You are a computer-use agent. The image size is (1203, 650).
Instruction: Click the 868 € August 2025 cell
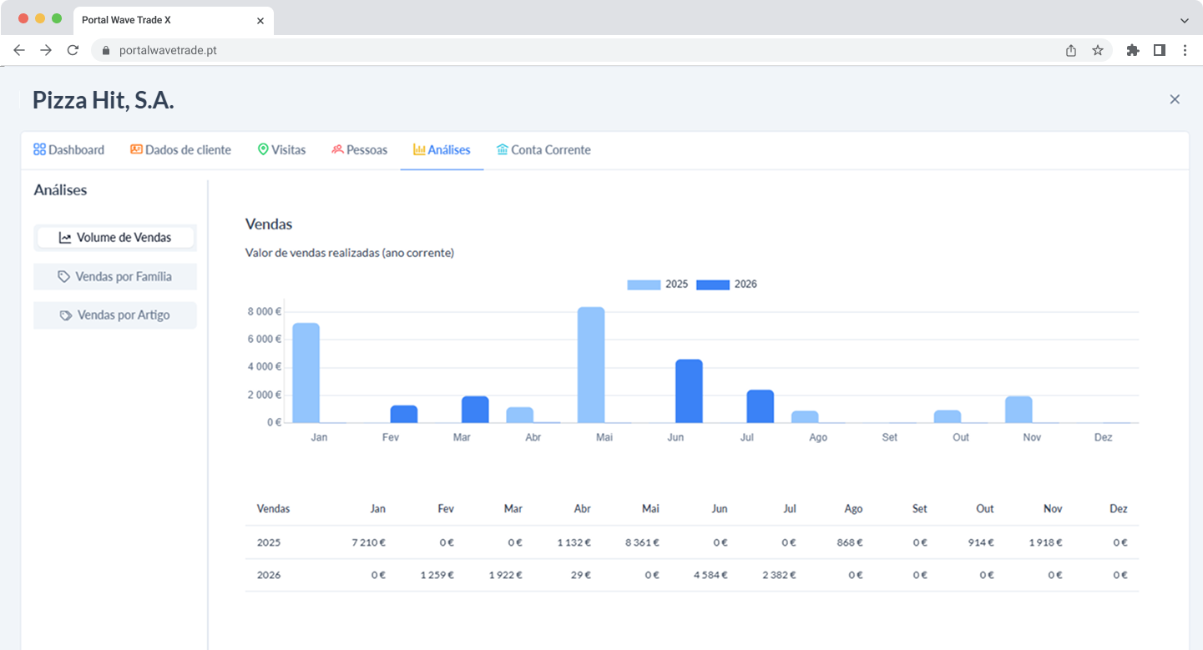(x=848, y=542)
